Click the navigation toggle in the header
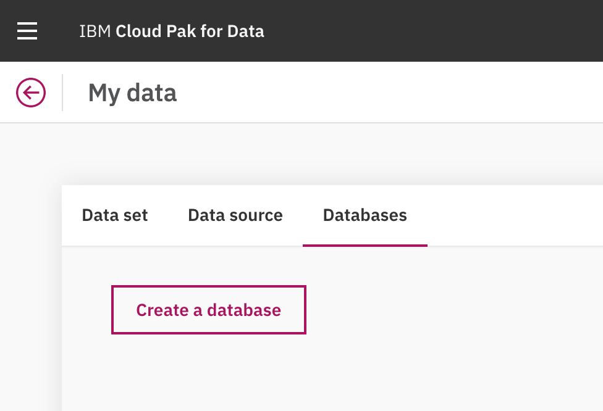 pos(27,31)
